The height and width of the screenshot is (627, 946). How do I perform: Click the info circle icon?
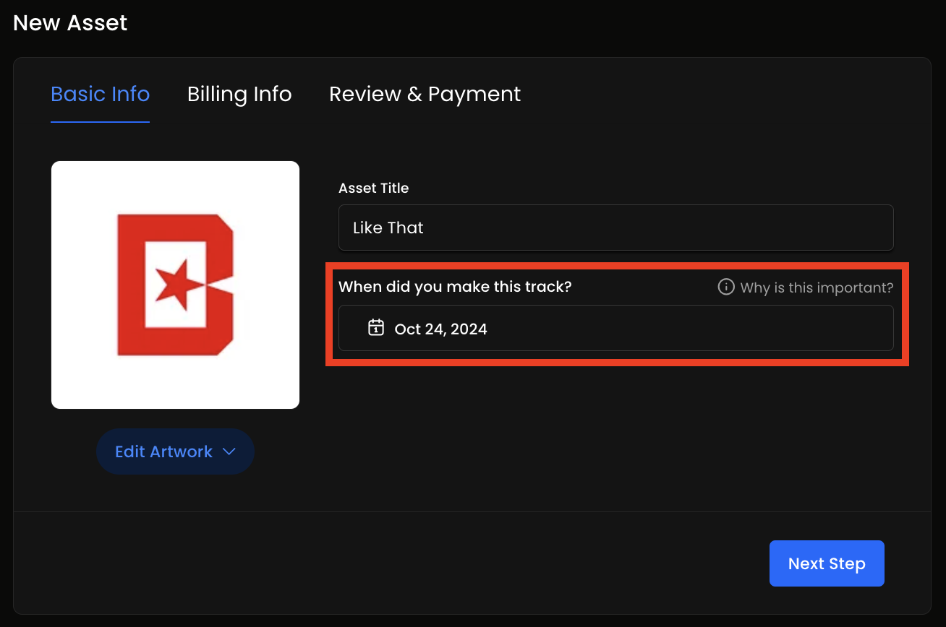(725, 287)
